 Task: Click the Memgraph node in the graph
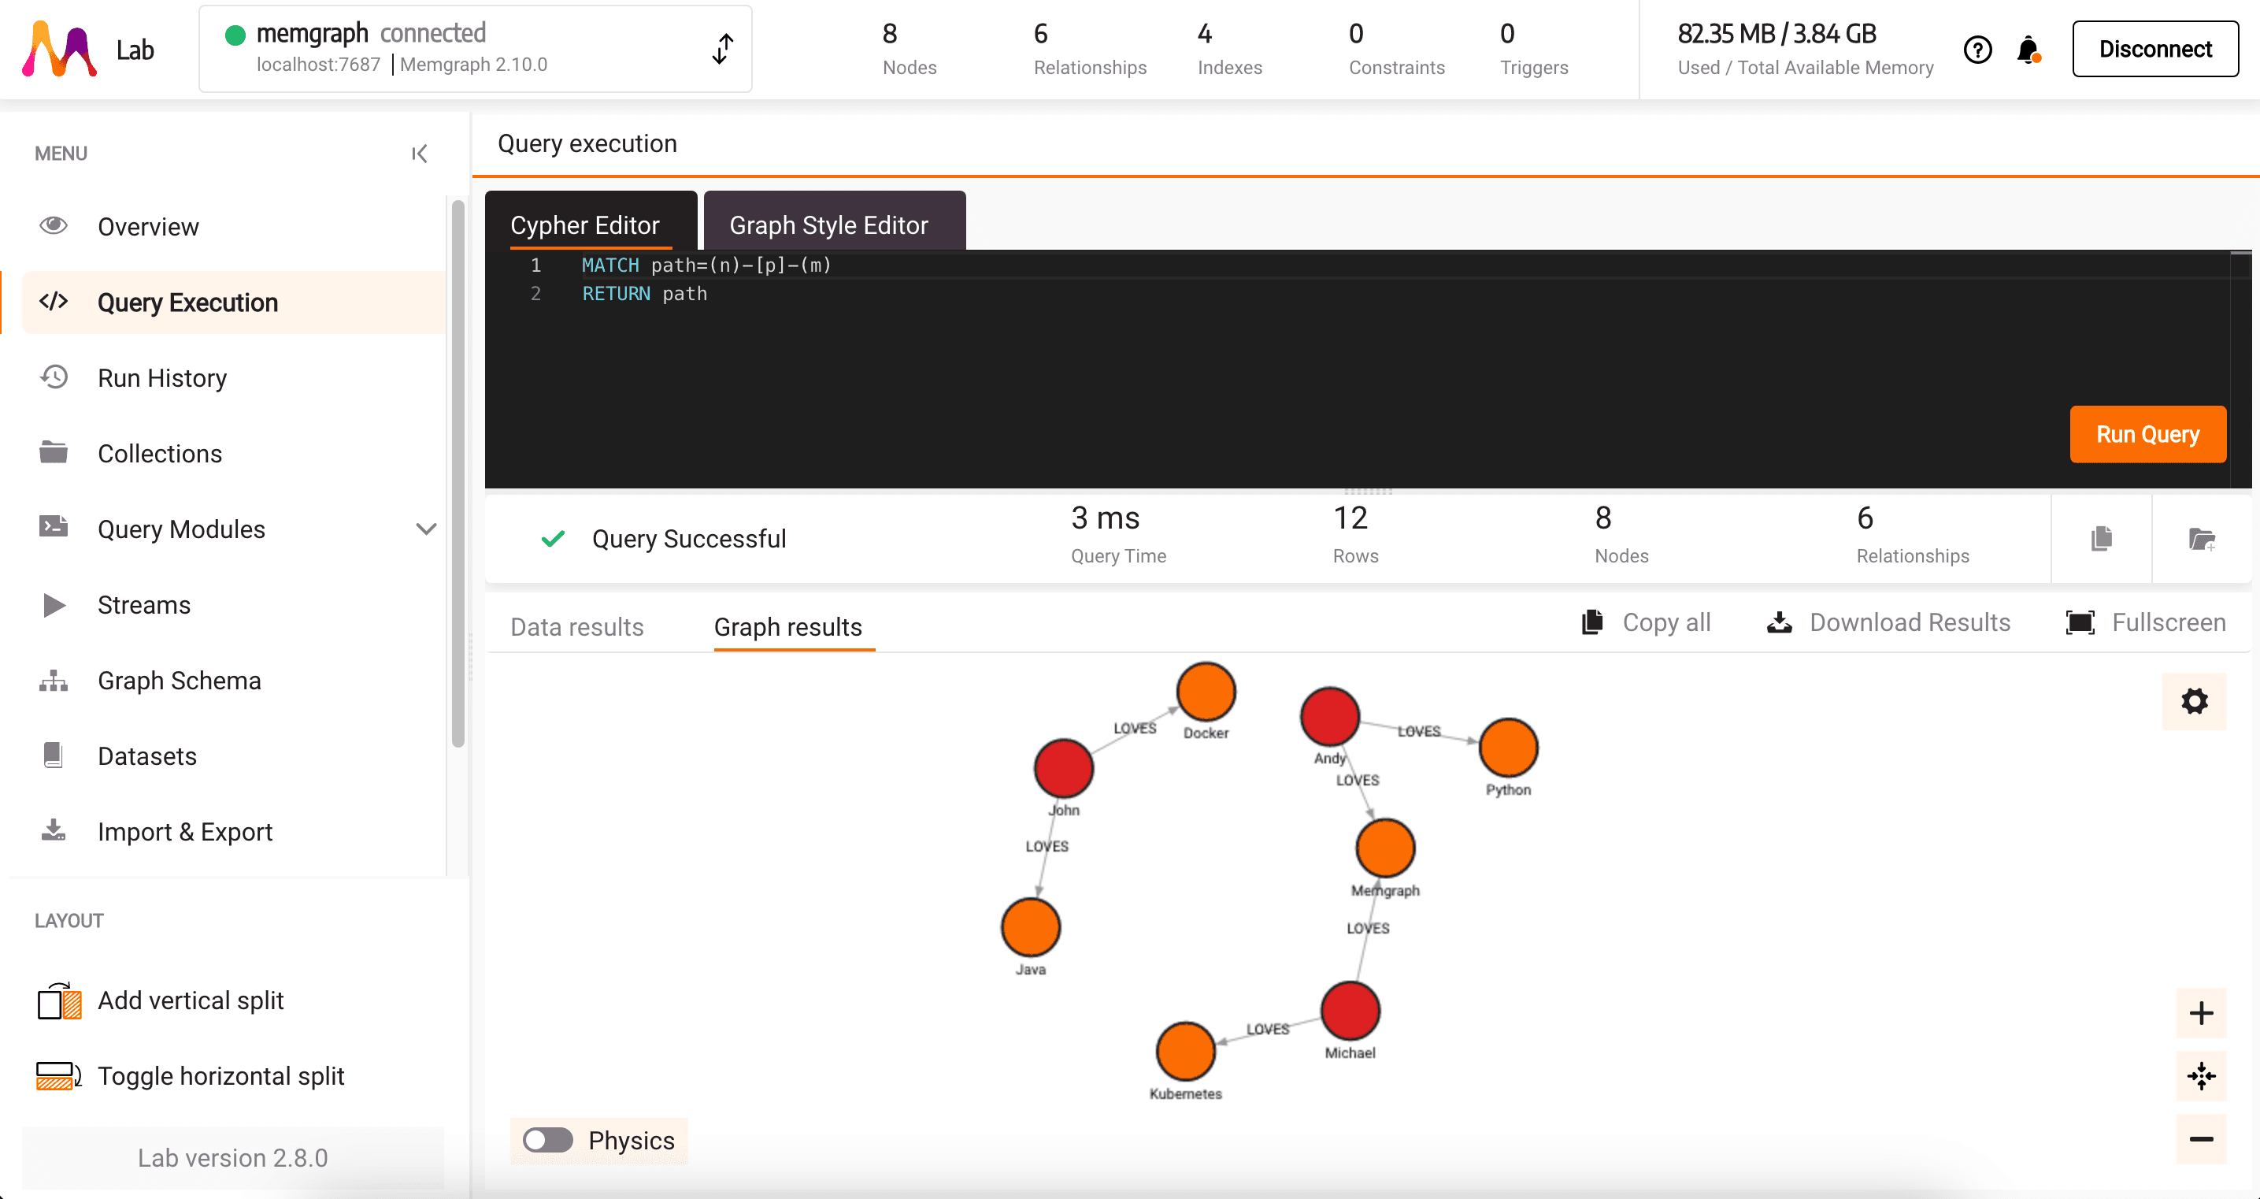pyautogui.click(x=1384, y=848)
